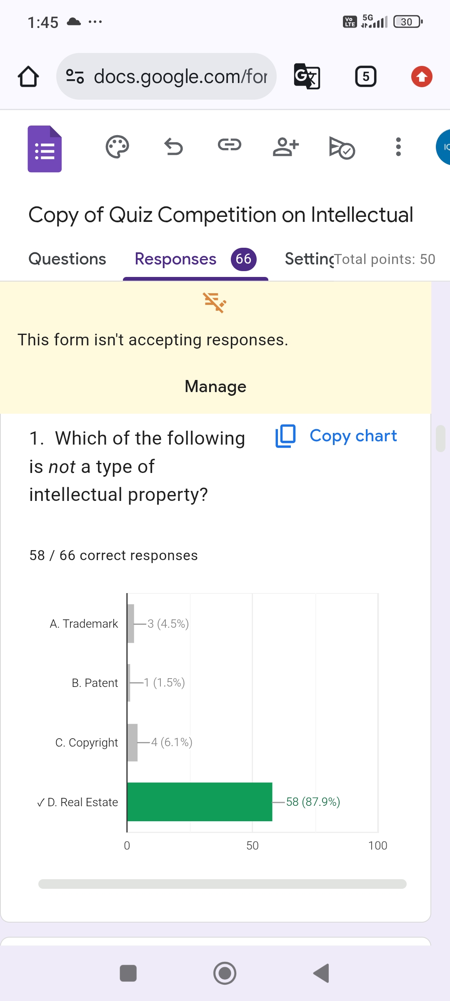Screen dimensions: 450x1001
Task: Open the browser tab switcher
Action: [365, 76]
